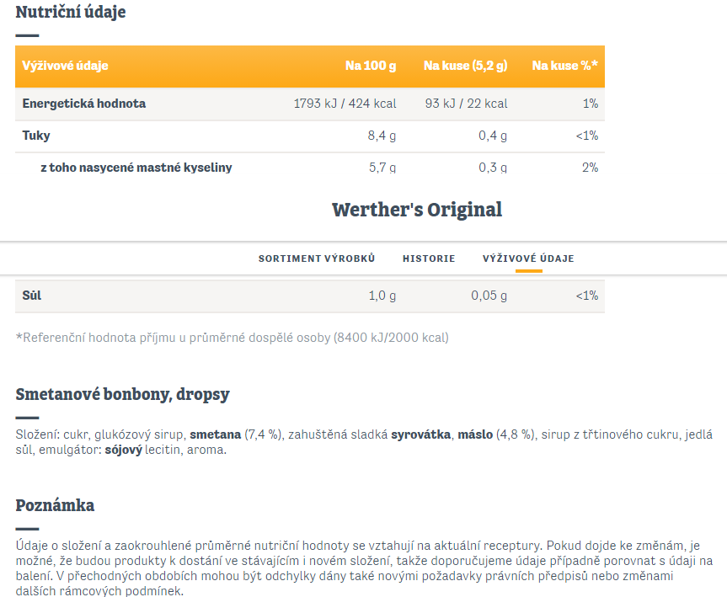Click the Poznámka paragraph starting with Údaje o složení
This screenshot has height=597, width=727.
click(x=364, y=568)
